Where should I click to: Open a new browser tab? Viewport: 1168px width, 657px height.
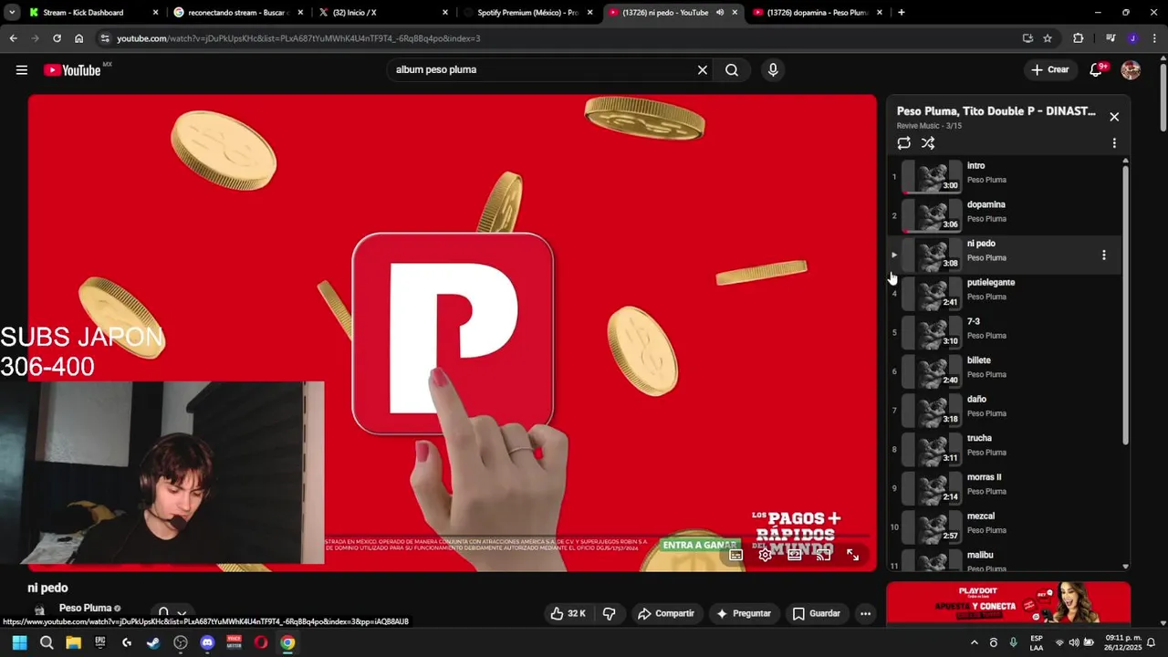[902, 13]
